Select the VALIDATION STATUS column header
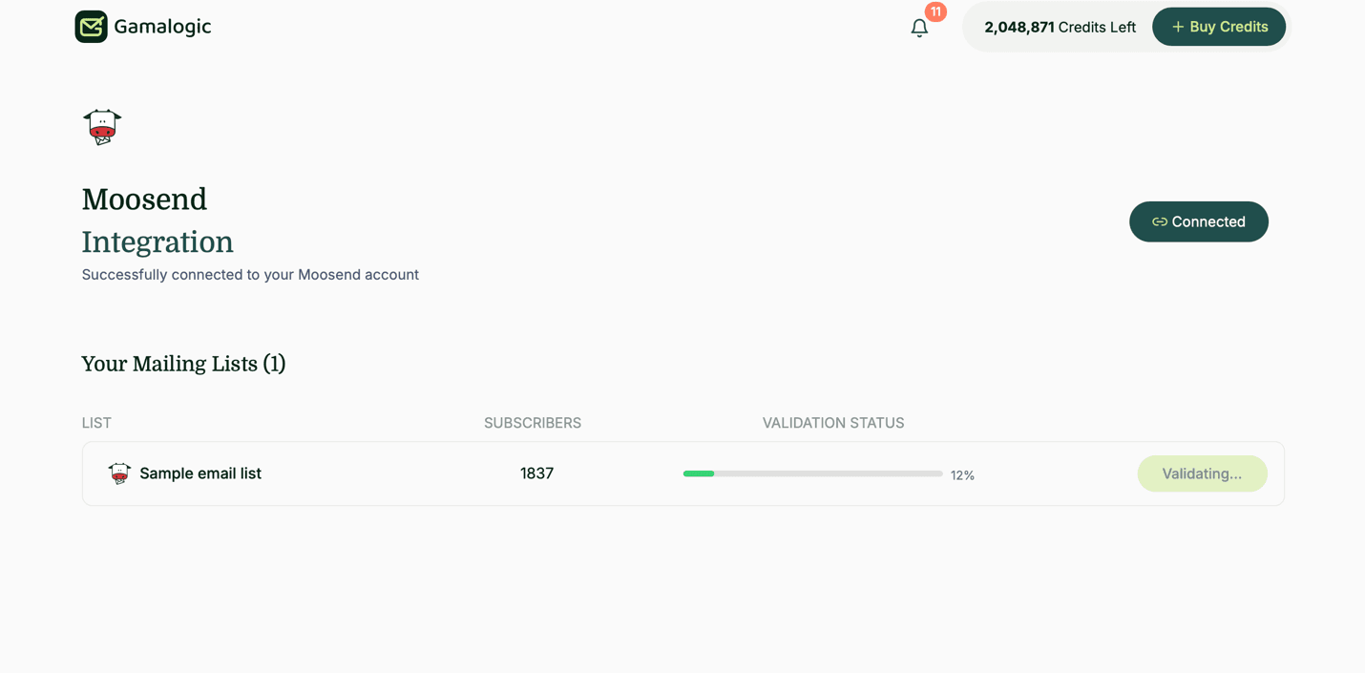The image size is (1365, 673). (x=832, y=423)
